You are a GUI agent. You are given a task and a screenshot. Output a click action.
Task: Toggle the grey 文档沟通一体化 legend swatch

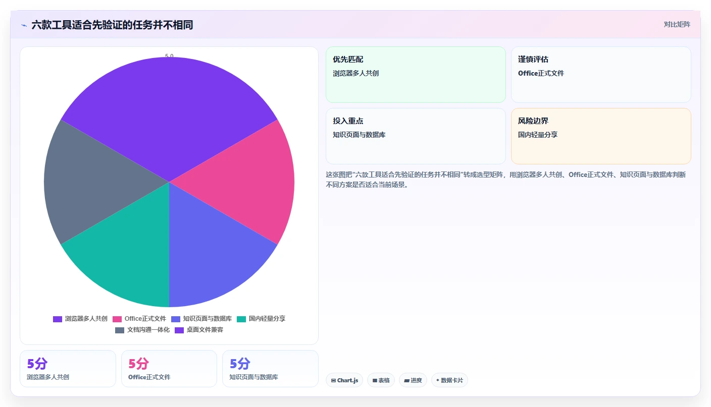[x=120, y=330]
